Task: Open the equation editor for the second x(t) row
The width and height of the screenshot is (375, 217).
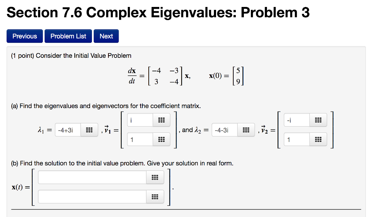Action: (x=155, y=197)
